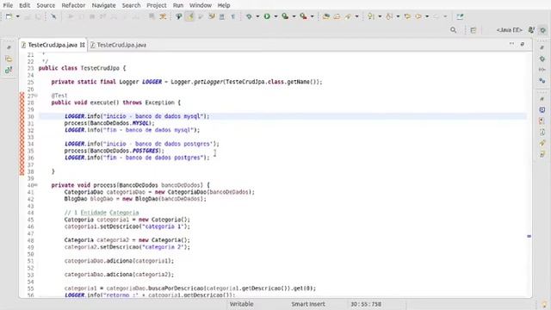Image resolution: width=551 pixels, height=310 pixels.
Task: Click the green run-with-briefcase launch icon
Action: pos(285,16)
